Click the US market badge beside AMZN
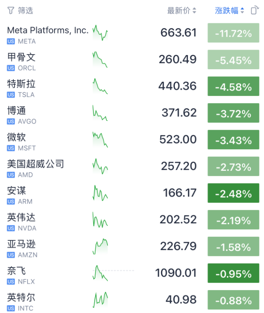 coord(11,255)
